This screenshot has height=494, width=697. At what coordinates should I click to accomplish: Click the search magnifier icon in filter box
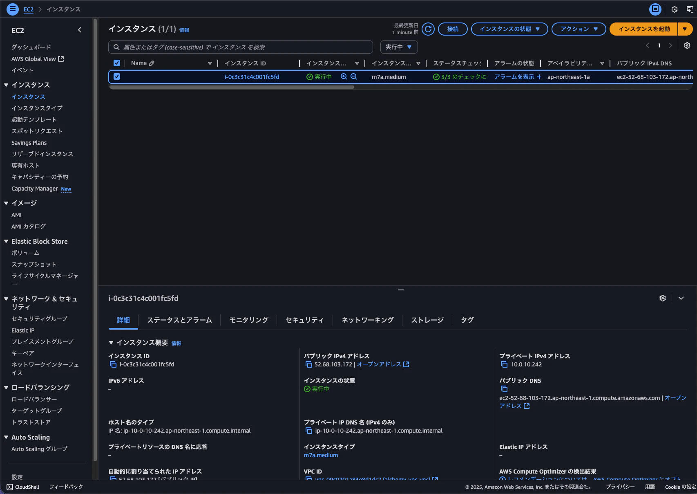coord(116,47)
